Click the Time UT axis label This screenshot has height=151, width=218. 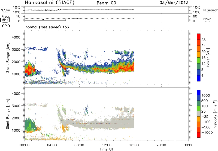point(107,149)
